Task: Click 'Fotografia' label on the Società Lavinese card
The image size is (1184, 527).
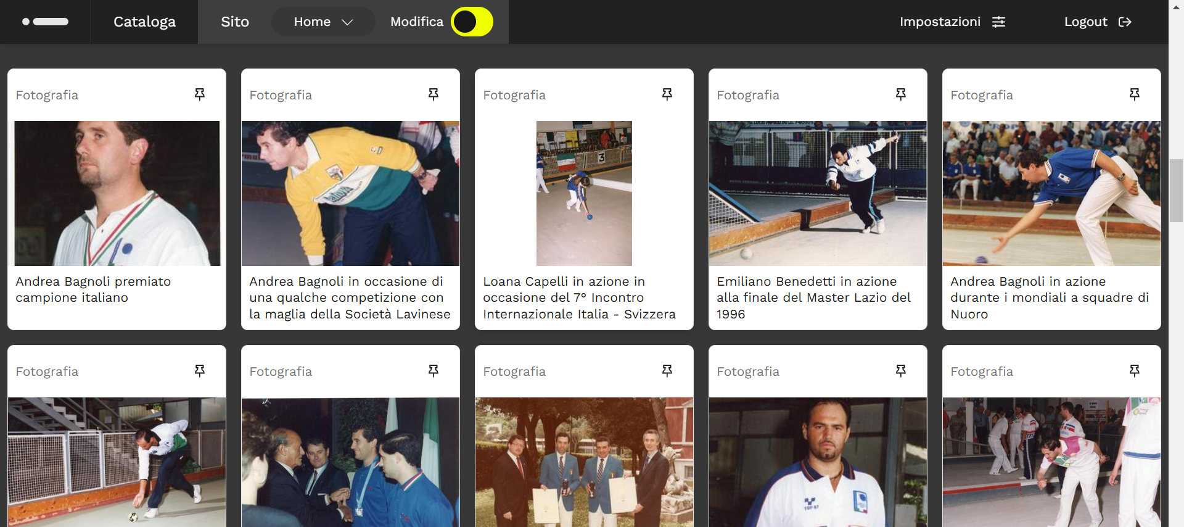Action: point(281,95)
